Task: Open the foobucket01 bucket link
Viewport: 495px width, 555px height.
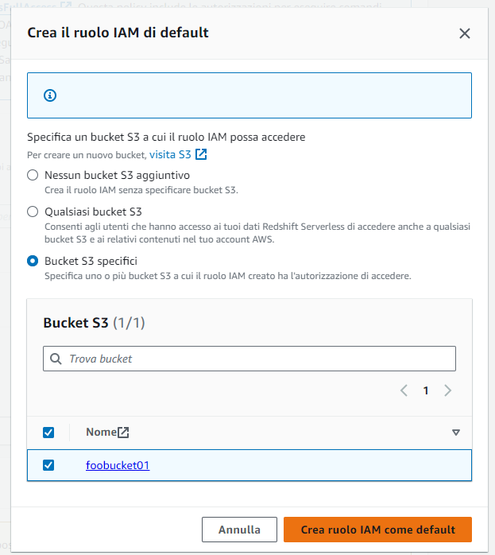Action: pyautogui.click(x=118, y=465)
